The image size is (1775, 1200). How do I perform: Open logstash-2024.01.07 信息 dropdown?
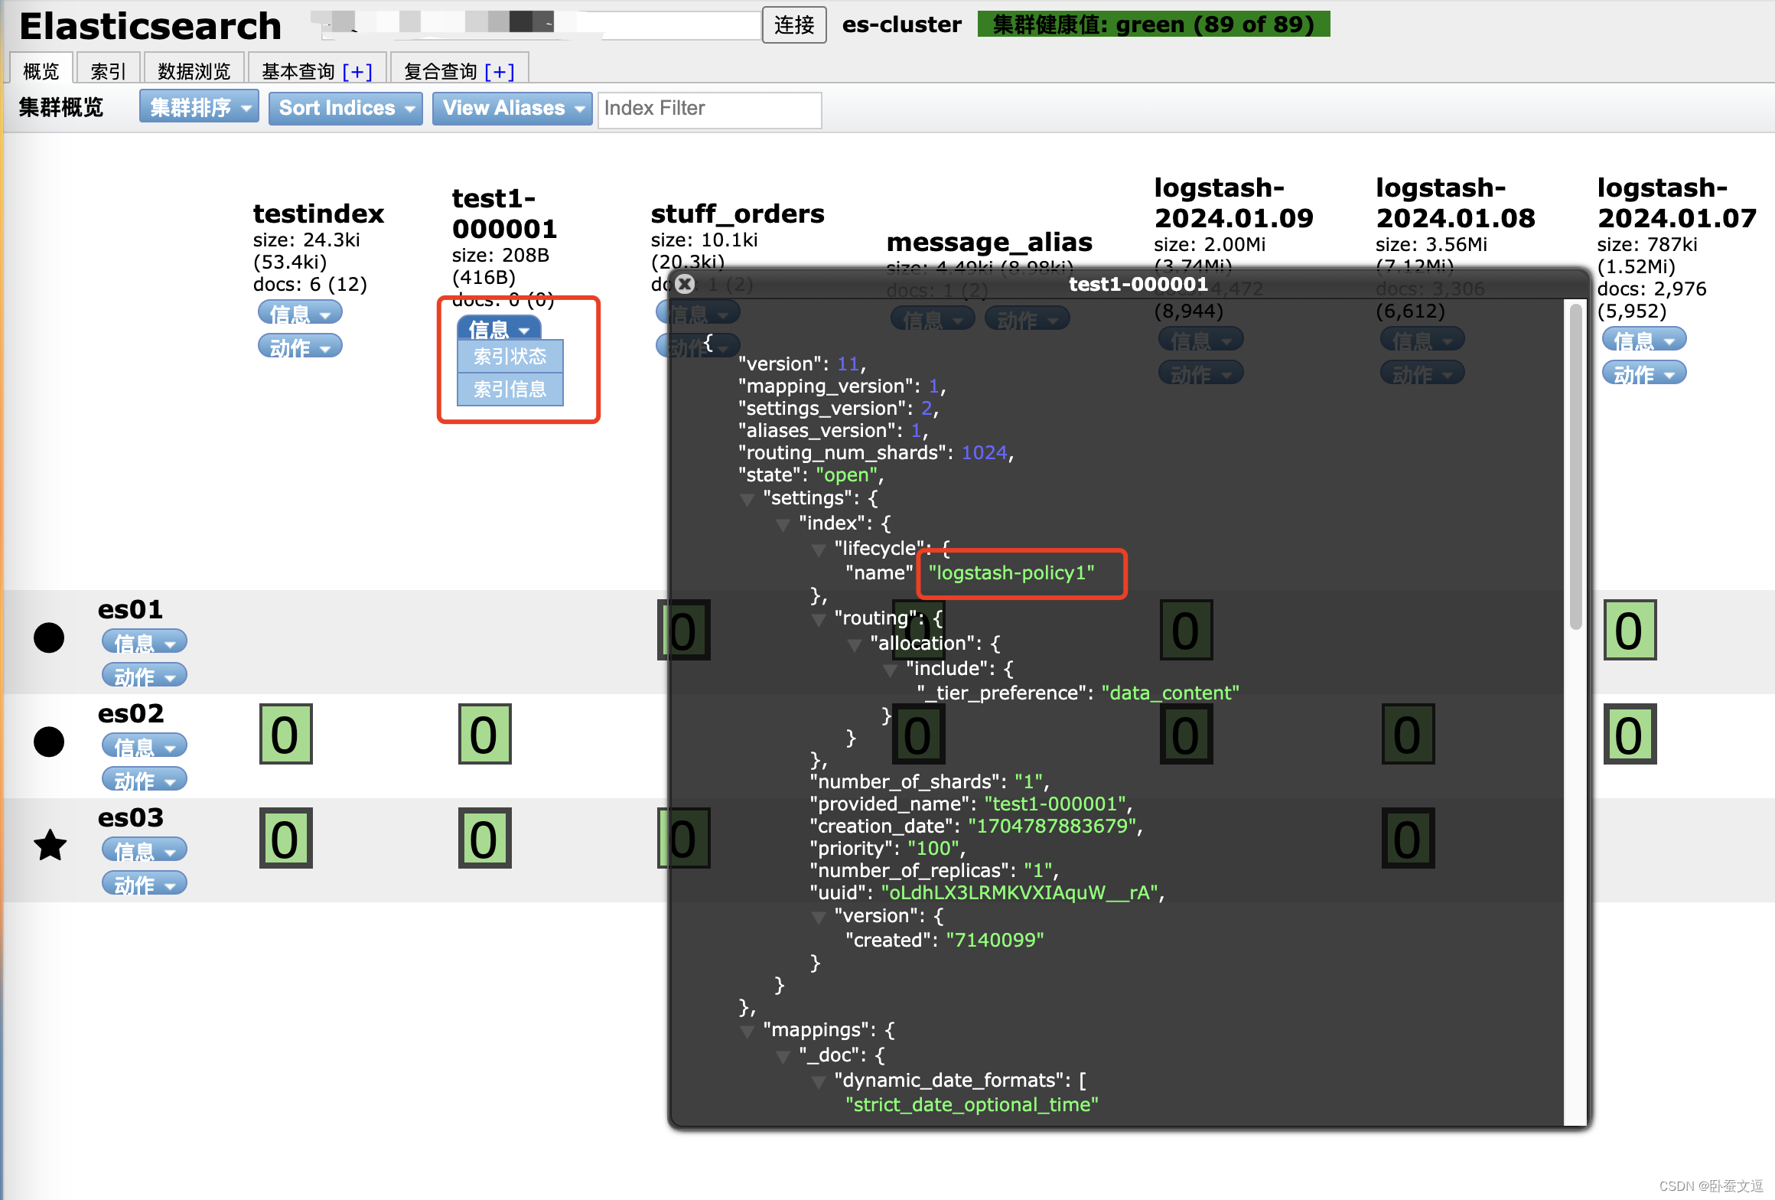tap(1644, 340)
